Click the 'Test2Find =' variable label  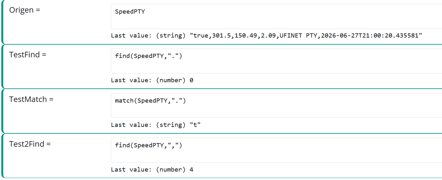[30, 144]
